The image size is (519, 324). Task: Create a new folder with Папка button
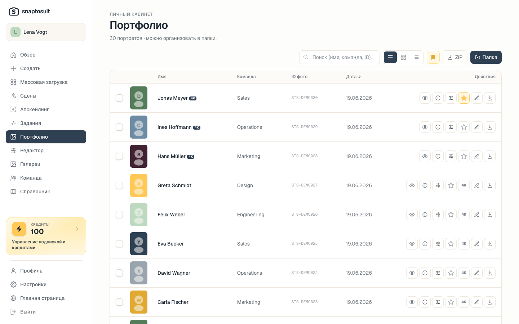pyautogui.click(x=486, y=57)
